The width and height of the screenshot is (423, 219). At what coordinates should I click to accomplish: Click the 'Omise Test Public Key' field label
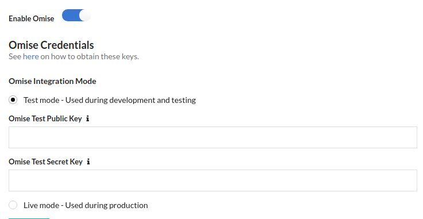pos(45,118)
